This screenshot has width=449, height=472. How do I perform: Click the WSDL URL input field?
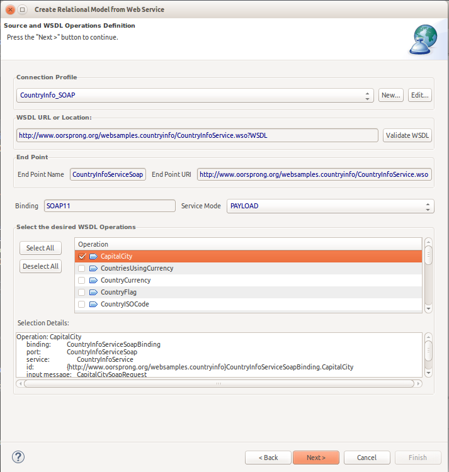[x=197, y=135]
